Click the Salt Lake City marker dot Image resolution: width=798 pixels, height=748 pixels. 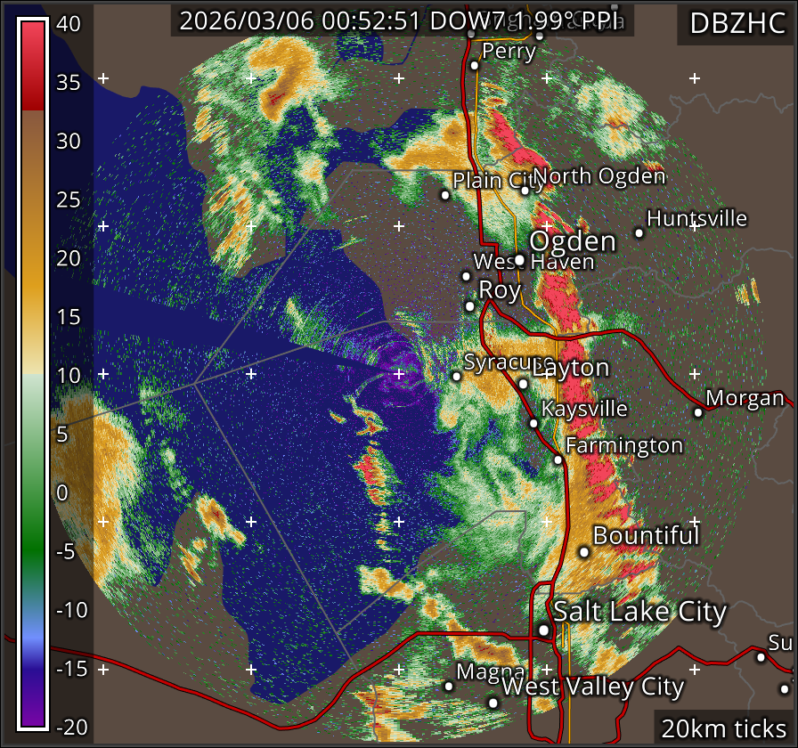point(543,630)
